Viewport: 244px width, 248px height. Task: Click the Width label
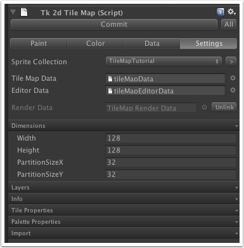pyautogui.click(x=27, y=138)
